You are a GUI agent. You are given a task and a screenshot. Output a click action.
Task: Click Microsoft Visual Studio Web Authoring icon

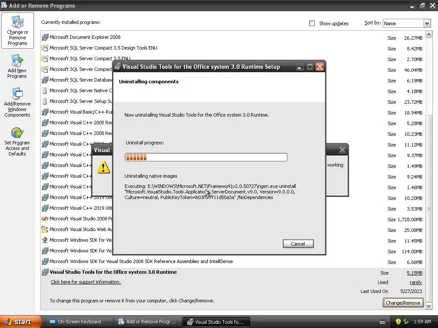[x=44, y=229]
